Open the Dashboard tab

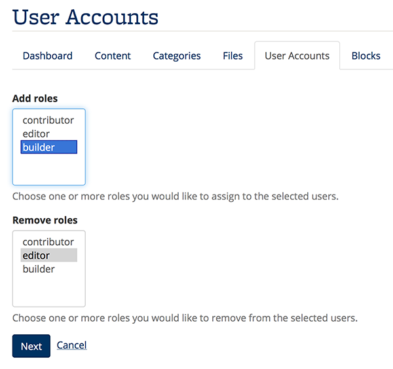click(x=48, y=56)
